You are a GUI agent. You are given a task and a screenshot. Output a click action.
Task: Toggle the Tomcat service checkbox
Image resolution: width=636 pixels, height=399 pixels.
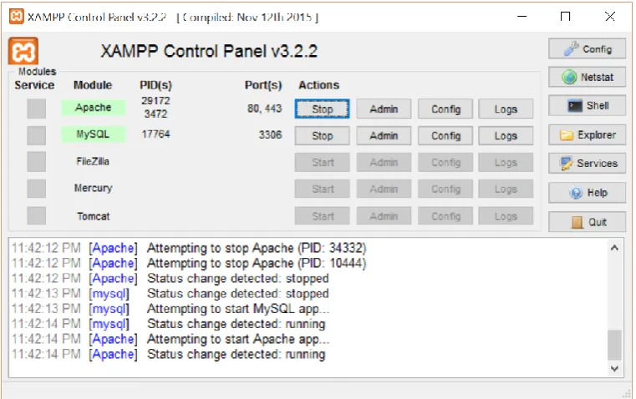[x=37, y=215]
